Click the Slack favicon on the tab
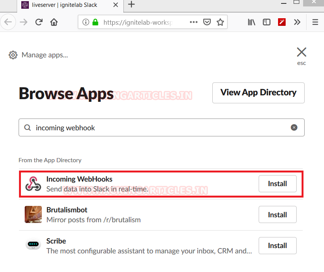324x272 pixels. (x=25, y=5)
